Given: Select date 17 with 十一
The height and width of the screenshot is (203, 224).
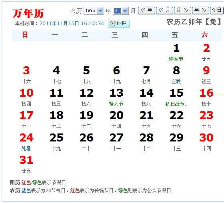Looking at the screenshot, I should (x=26, y=119).
